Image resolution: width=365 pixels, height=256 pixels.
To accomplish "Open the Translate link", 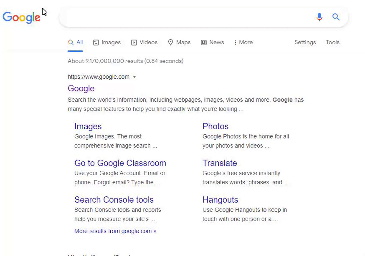I will pyautogui.click(x=220, y=163).
